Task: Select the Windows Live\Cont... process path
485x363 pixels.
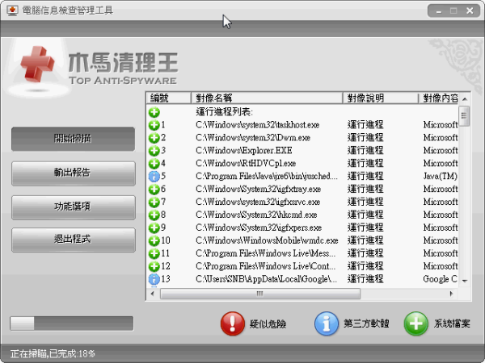Action: pyautogui.click(x=266, y=266)
